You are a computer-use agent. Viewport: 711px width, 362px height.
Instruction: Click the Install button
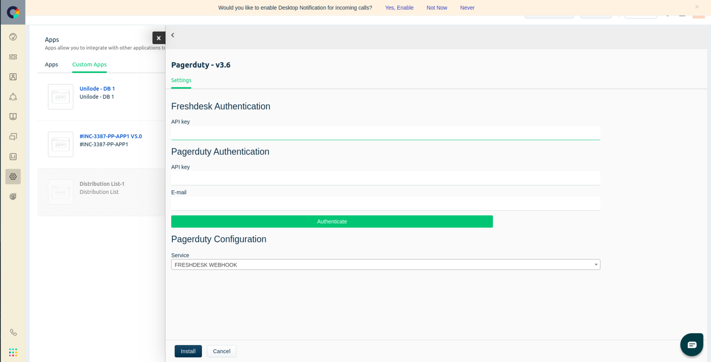pos(188,351)
